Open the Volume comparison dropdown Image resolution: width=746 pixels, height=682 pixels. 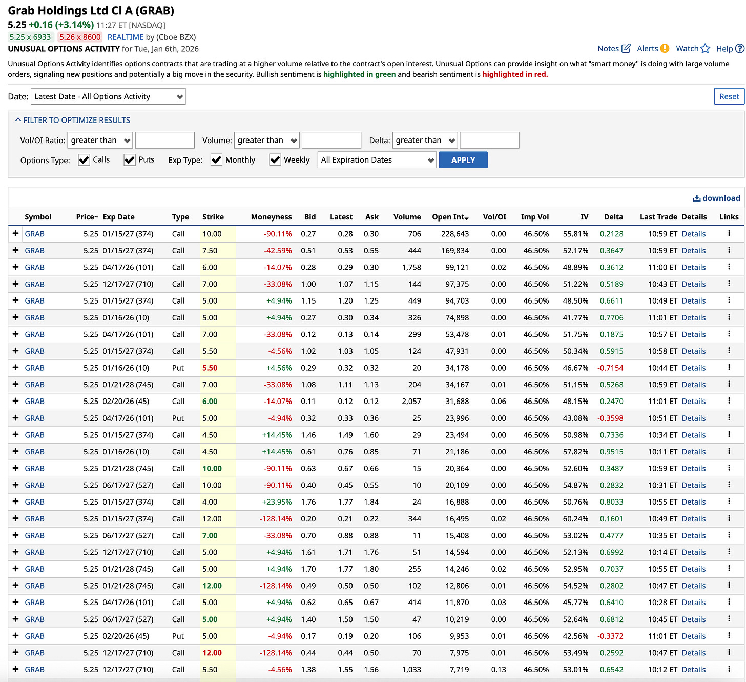point(267,140)
